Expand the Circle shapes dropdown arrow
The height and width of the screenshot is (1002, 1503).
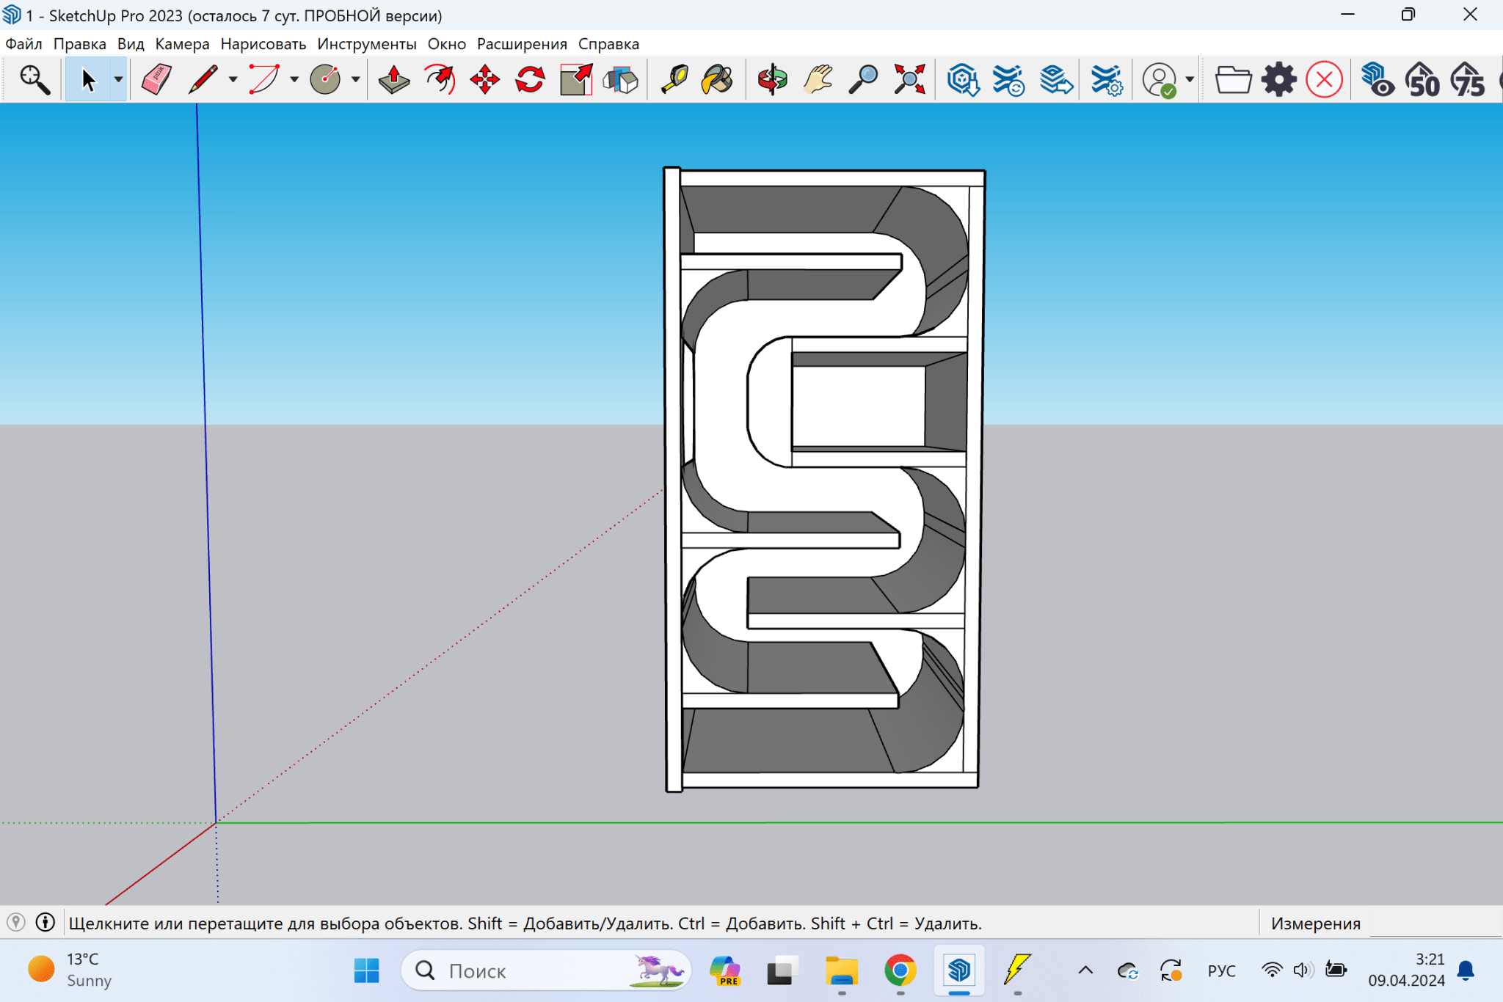point(355,80)
